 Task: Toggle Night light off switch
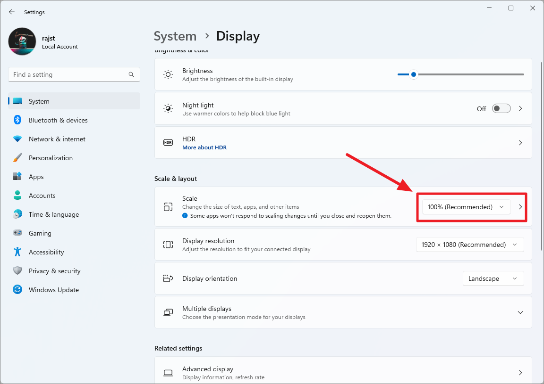point(501,108)
